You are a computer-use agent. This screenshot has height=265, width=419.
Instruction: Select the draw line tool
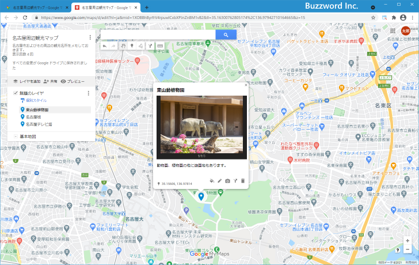[x=141, y=46]
